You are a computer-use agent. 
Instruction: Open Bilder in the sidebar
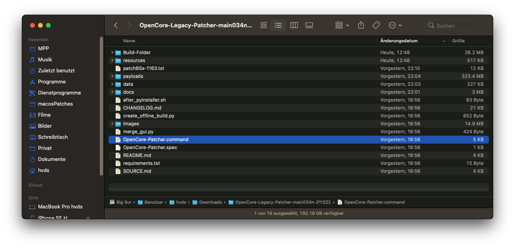click(45, 126)
